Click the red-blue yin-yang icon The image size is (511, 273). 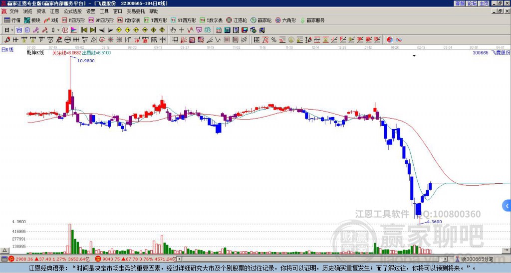(390, 40)
